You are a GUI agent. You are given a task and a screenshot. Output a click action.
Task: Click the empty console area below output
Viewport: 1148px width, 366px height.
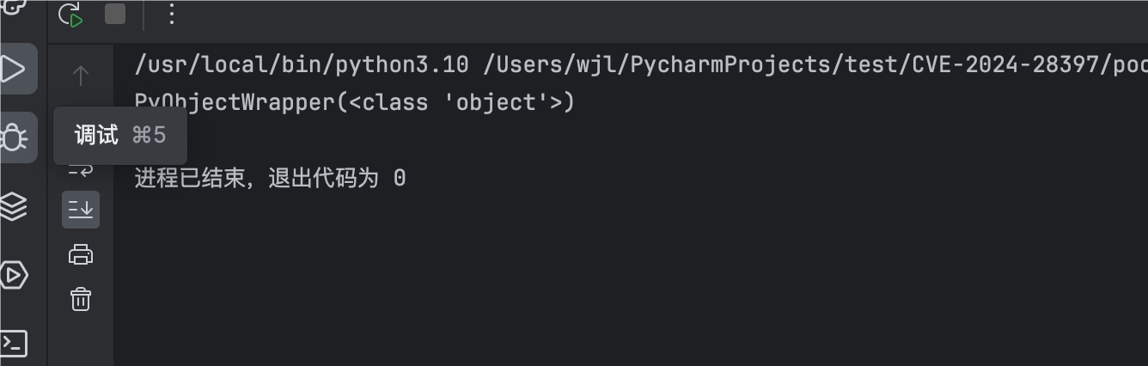pyautogui.click(x=601, y=284)
